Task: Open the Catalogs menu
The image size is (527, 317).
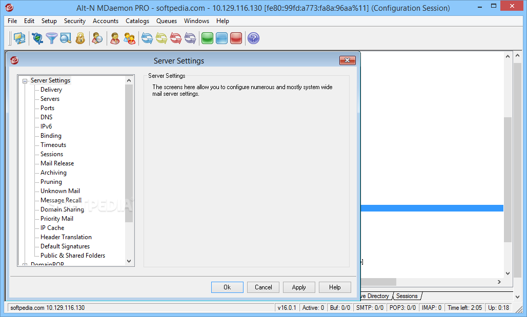Action: click(x=137, y=21)
